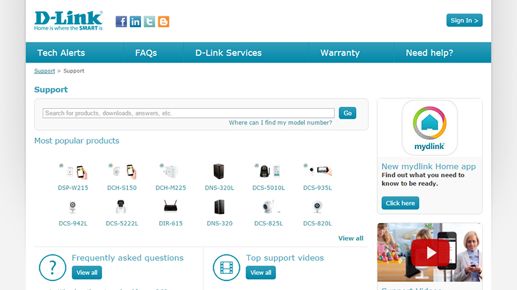Open the DIR-615 product link
Viewport: 517px width, 290px height.
click(x=171, y=223)
